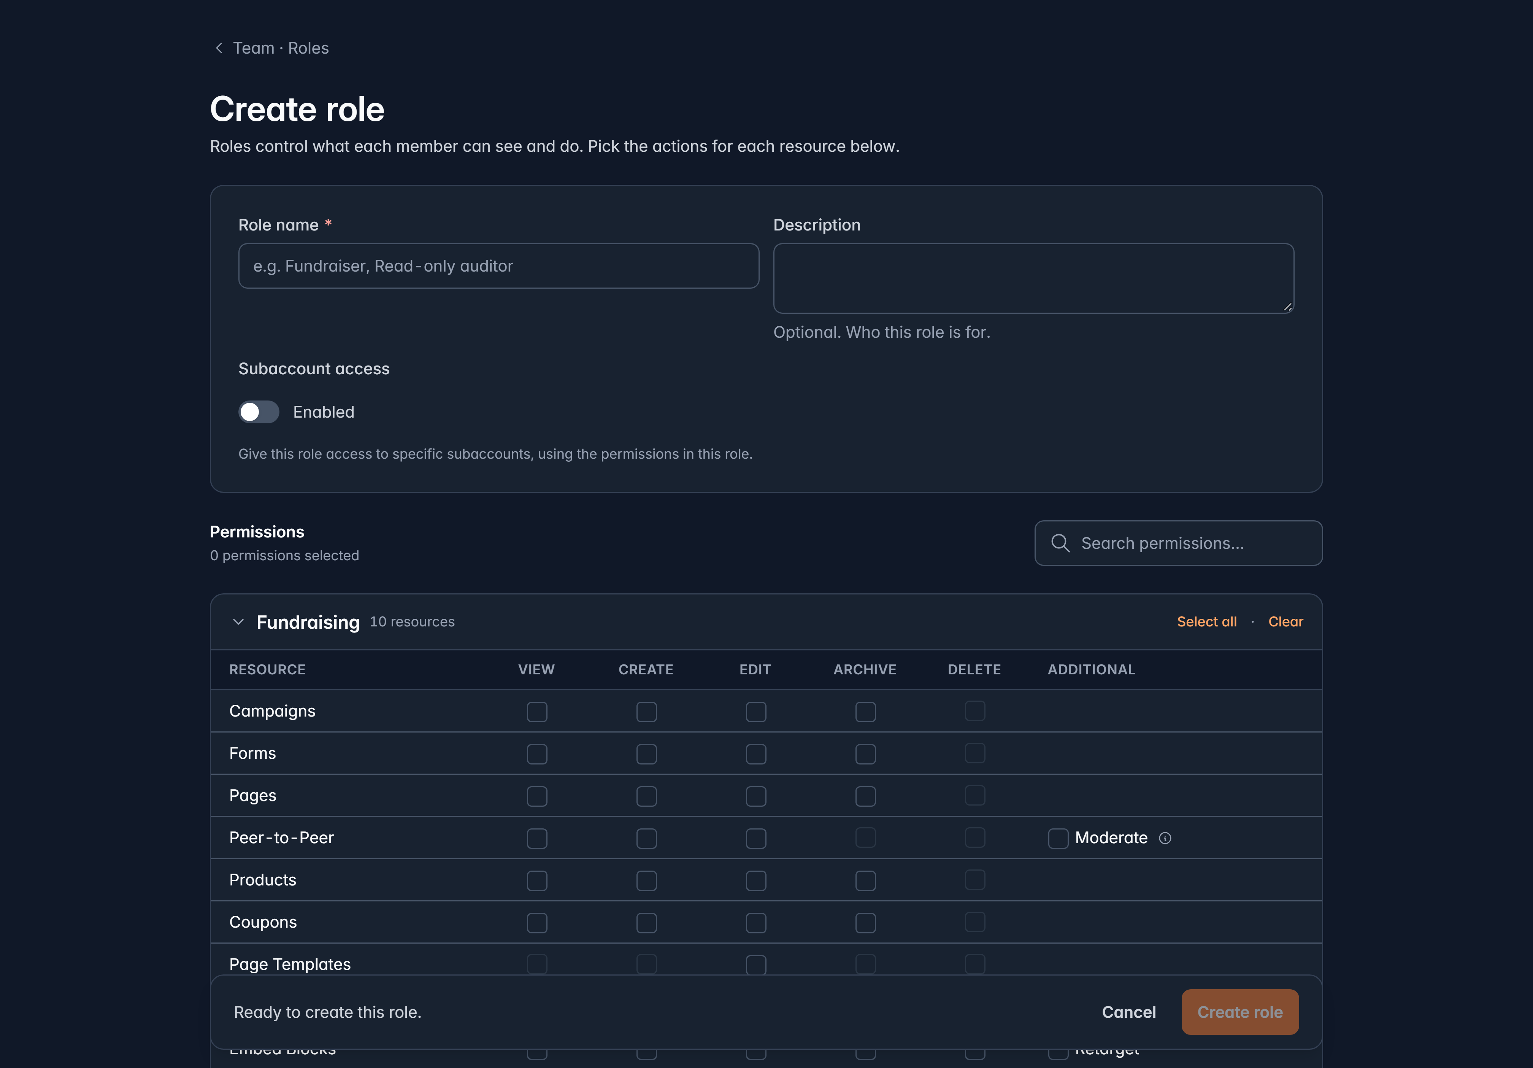Check the Coupons Create checkbox

pyautogui.click(x=646, y=923)
